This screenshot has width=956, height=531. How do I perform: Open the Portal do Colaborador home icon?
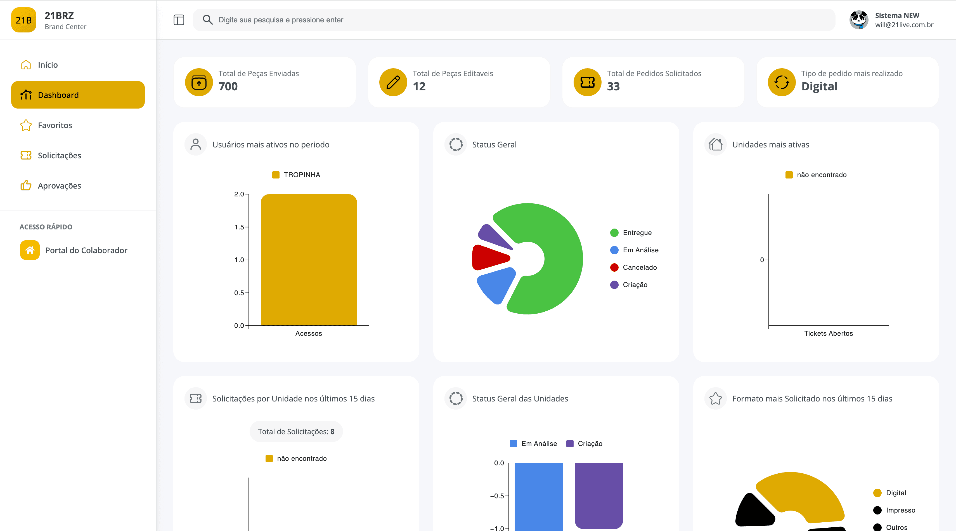tap(30, 250)
